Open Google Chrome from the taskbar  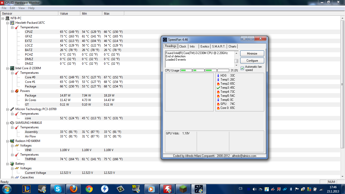[x=89, y=189]
